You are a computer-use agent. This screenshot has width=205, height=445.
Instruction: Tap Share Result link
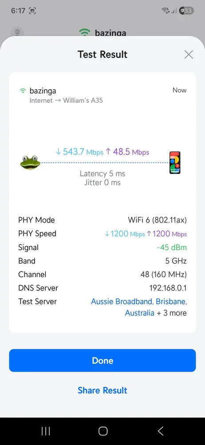(x=102, y=390)
